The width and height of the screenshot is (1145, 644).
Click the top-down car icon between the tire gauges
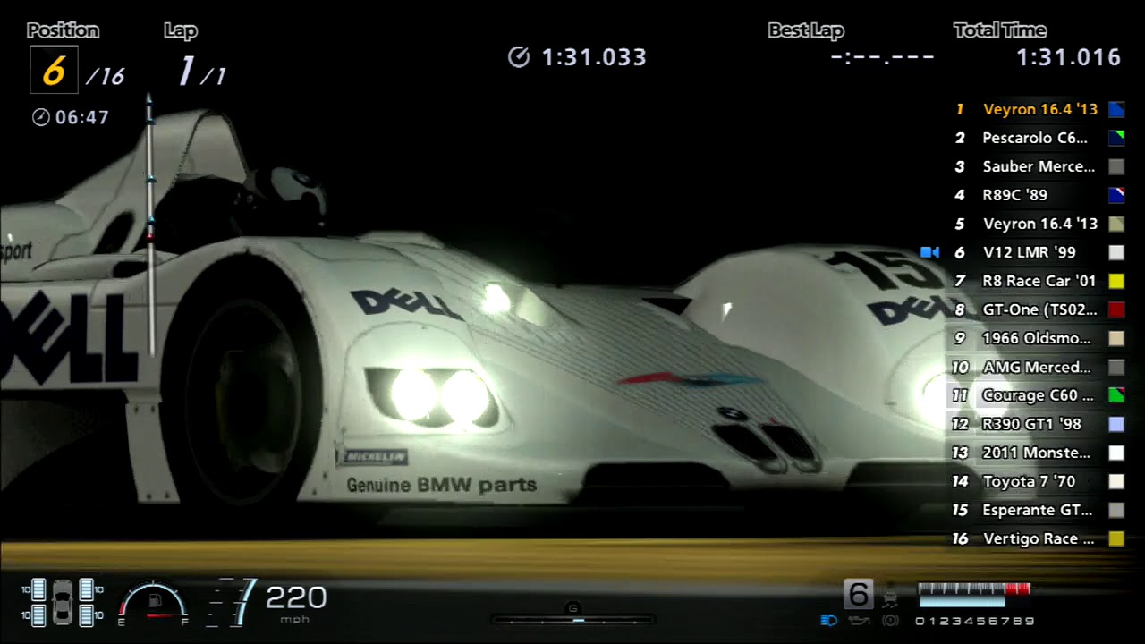click(63, 602)
